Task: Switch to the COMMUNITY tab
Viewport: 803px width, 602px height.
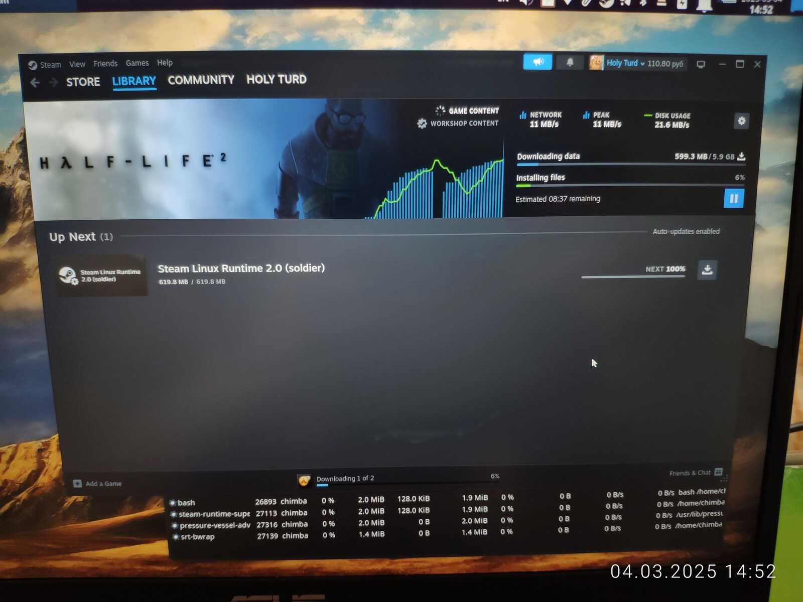Action: [201, 80]
